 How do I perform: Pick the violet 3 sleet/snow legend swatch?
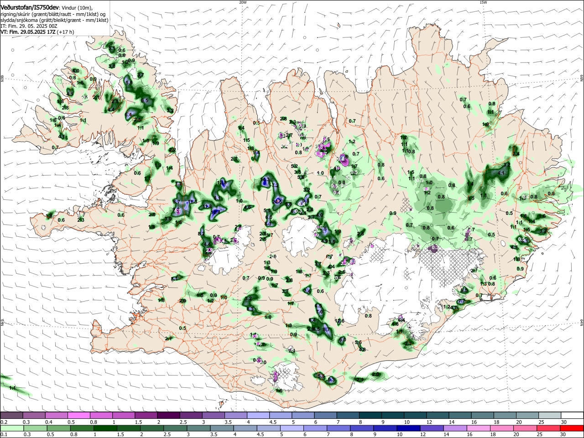pos(213,415)
